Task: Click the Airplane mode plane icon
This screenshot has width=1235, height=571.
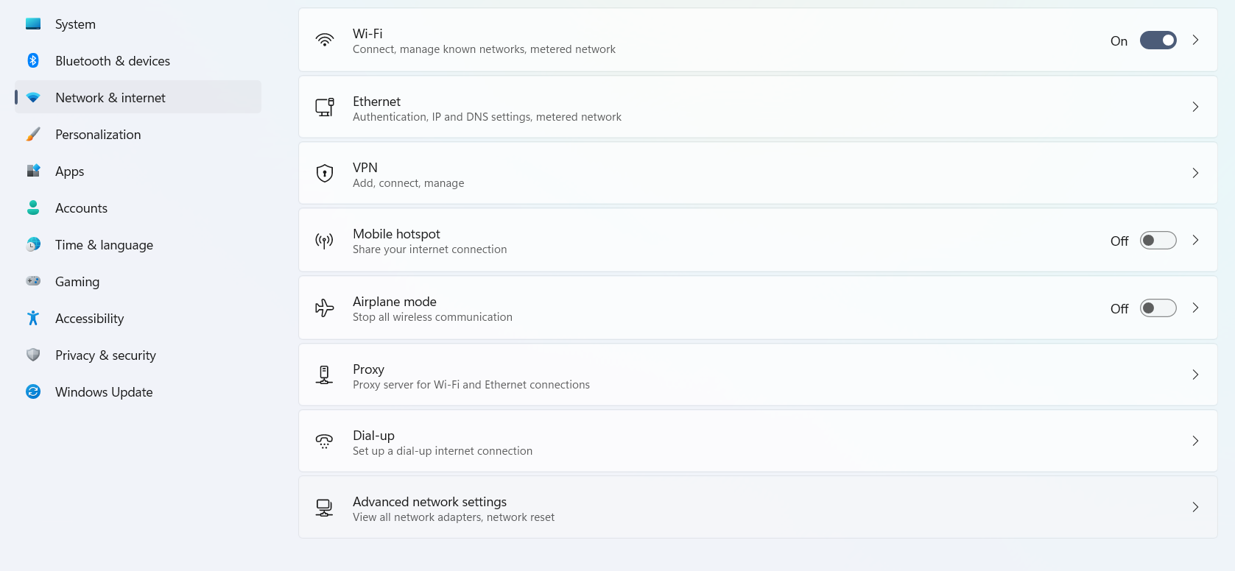Action: [325, 308]
